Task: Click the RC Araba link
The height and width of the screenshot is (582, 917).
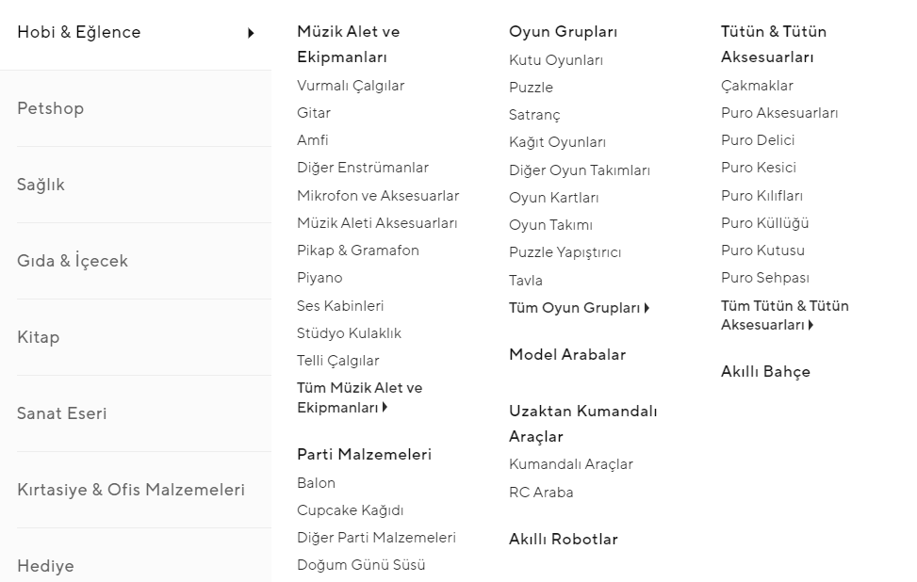Action: pos(541,493)
